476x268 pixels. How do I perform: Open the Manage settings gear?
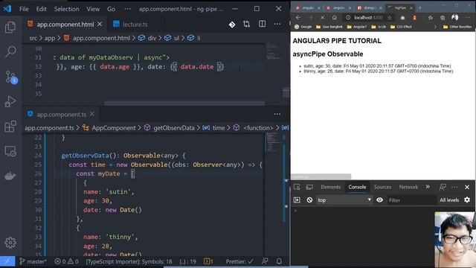pos(10,243)
